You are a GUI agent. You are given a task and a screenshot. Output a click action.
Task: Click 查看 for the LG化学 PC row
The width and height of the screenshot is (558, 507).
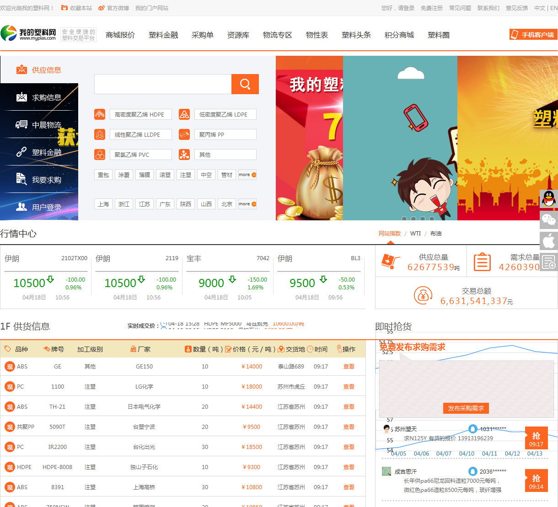[x=349, y=387]
